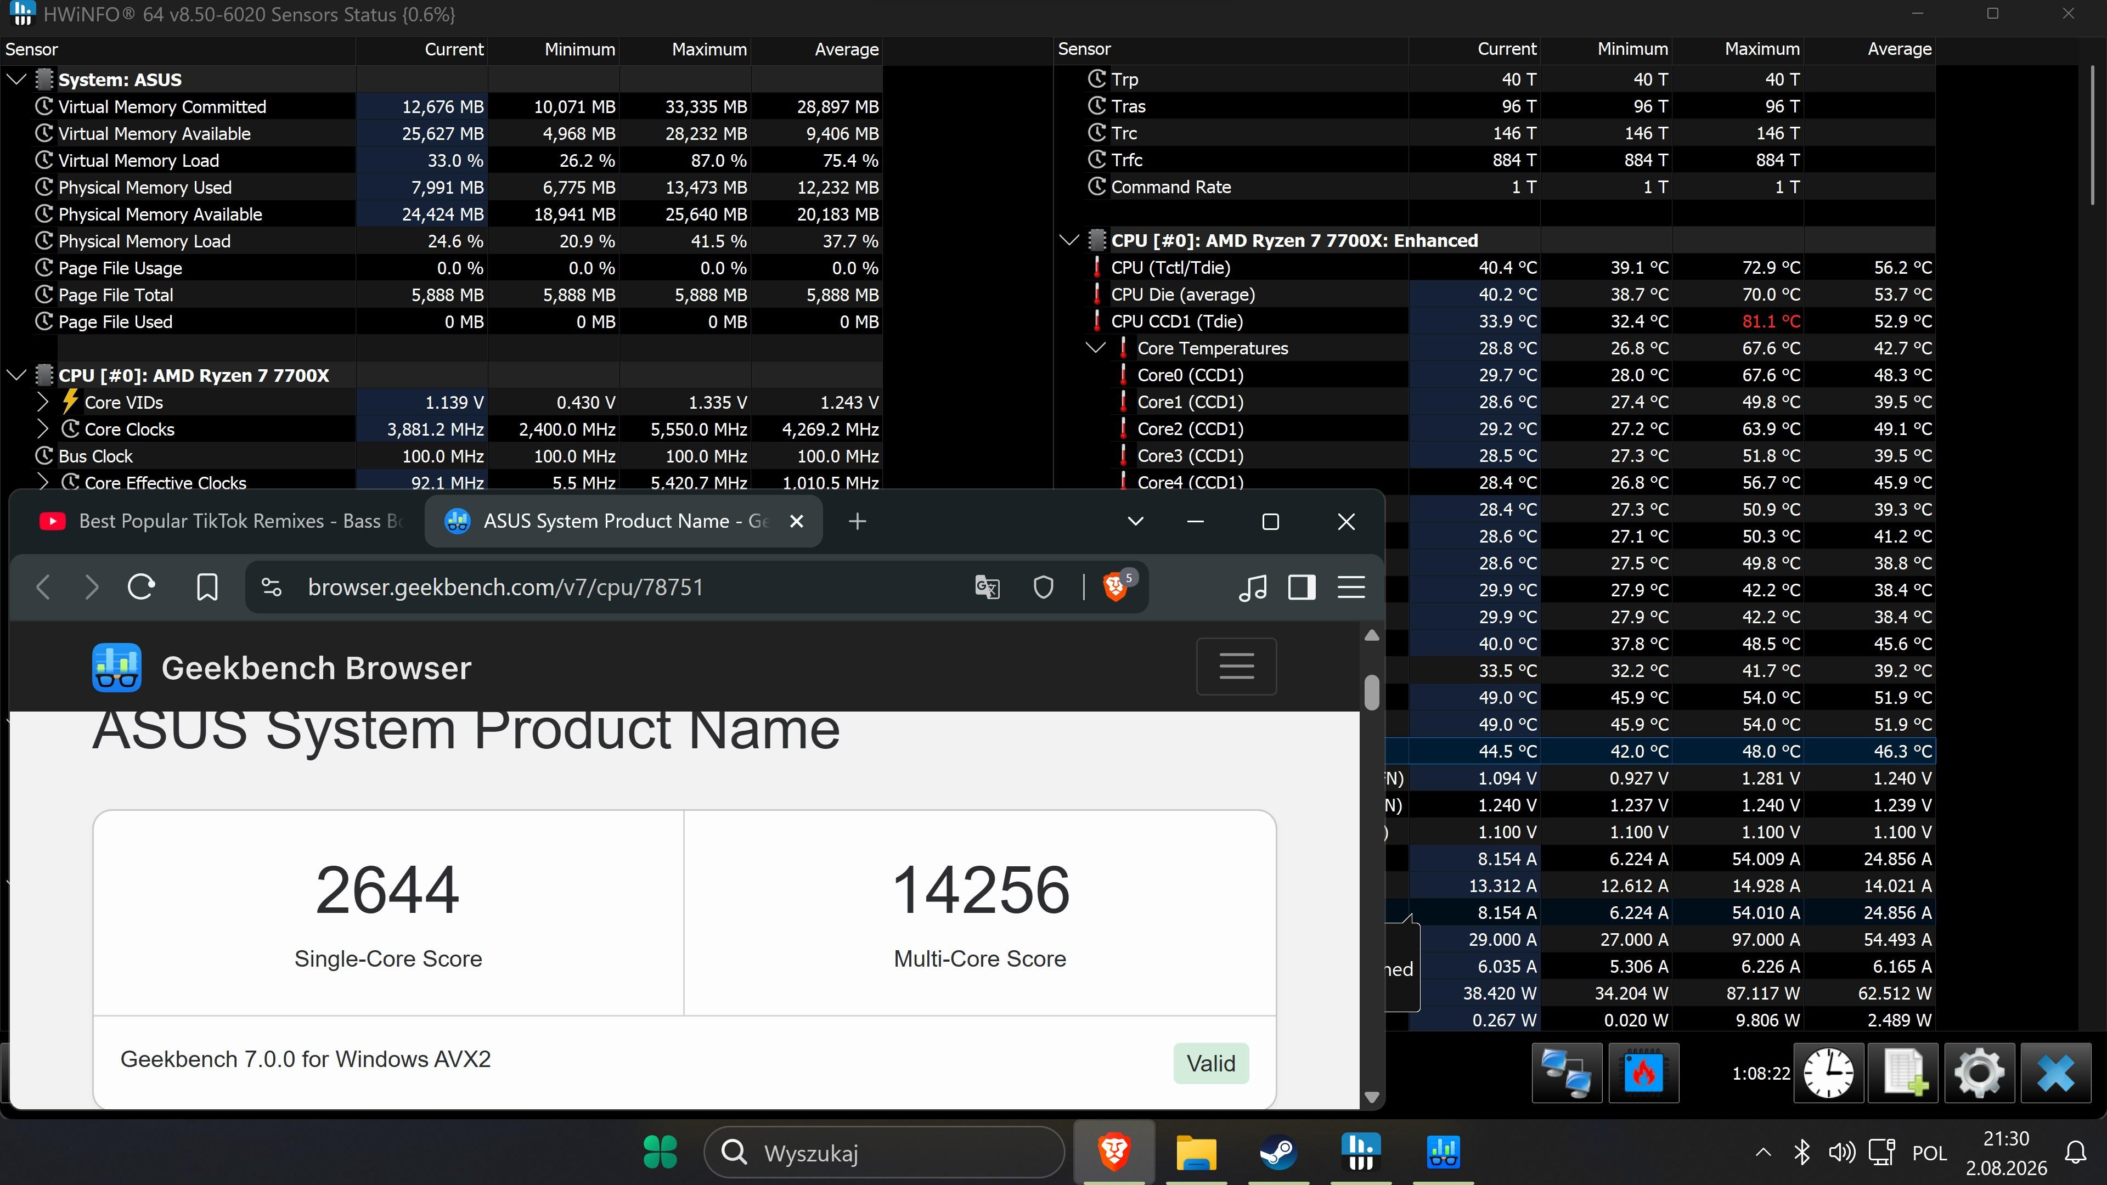Image resolution: width=2107 pixels, height=1185 pixels.
Task: Close the ASUS System Product Name tab
Action: pos(797,522)
